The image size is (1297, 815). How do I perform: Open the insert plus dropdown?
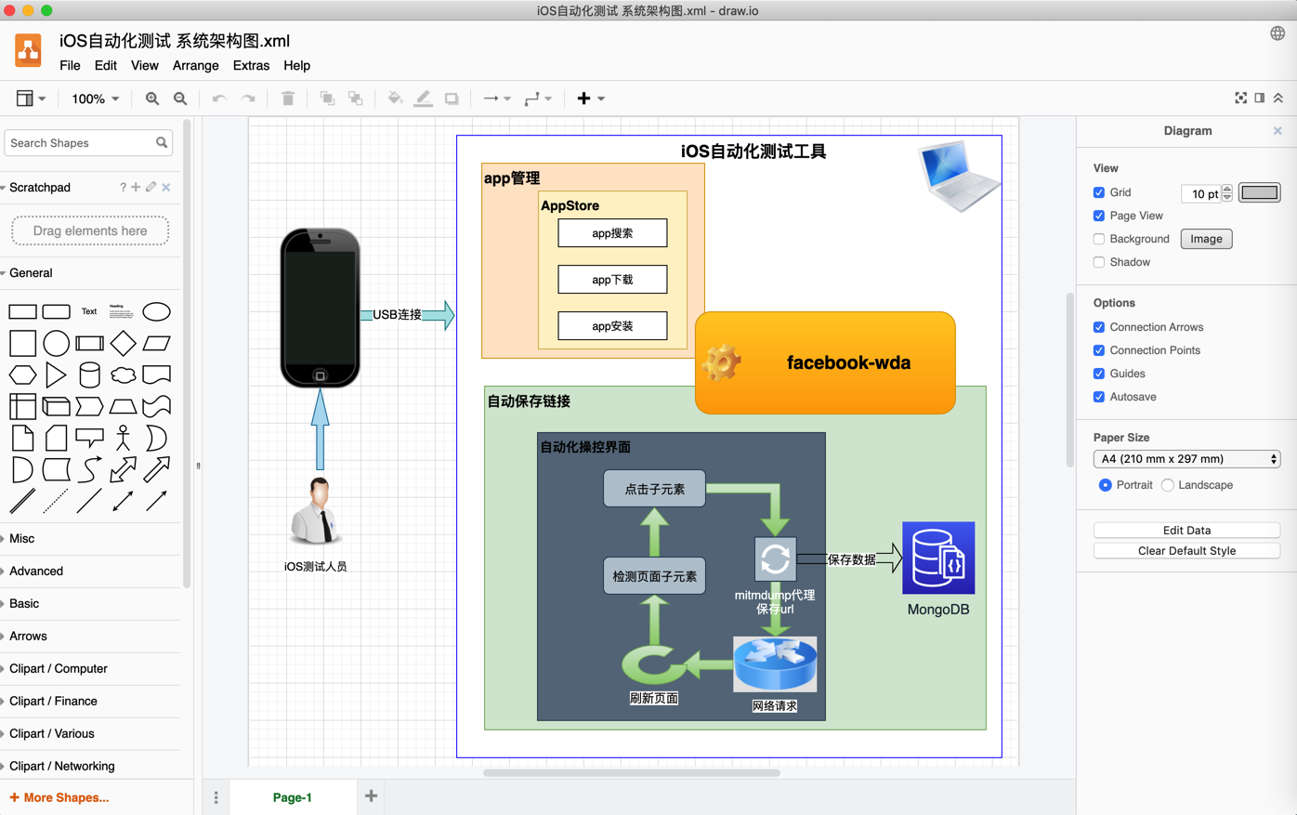pyautogui.click(x=591, y=99)
